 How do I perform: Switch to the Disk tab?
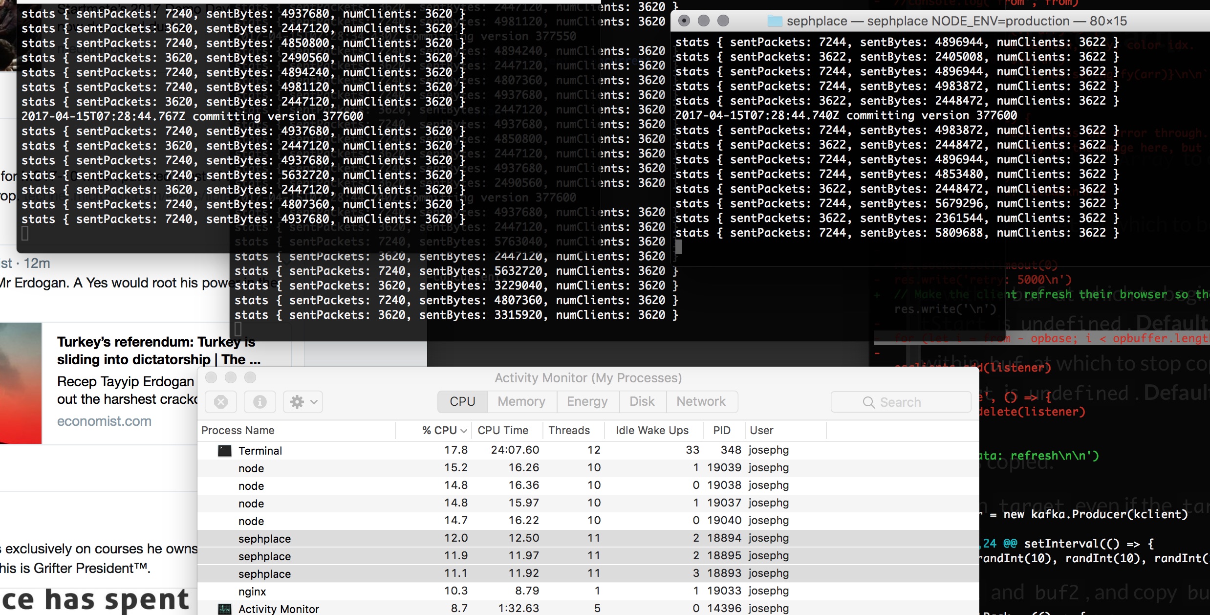click(642, 401)
